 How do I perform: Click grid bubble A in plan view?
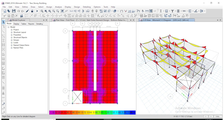(73, 24)
